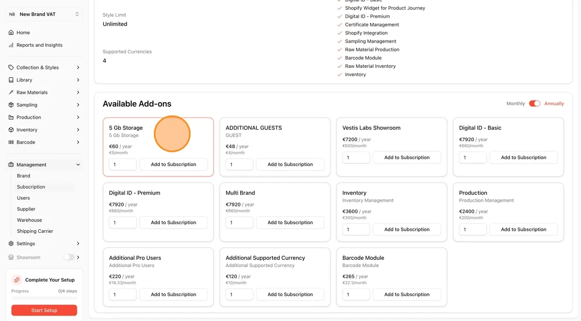Expand Collection & Styles chevron
This screenshot has height=321, width=581.
tap(78, 67)
